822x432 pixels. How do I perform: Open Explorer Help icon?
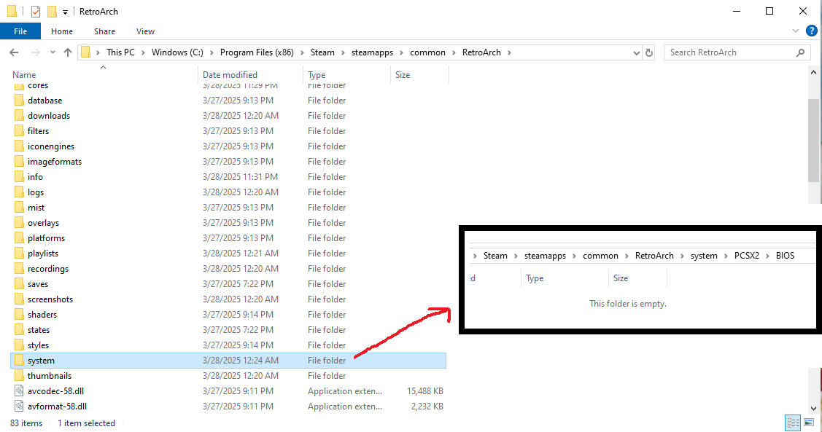coord(811,31)
